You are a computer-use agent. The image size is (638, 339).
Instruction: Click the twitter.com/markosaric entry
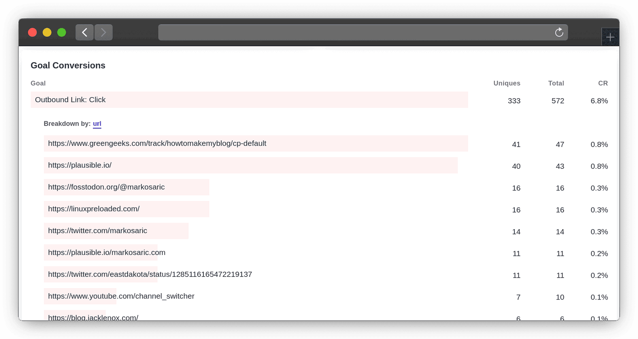click(x=97, y=231)
